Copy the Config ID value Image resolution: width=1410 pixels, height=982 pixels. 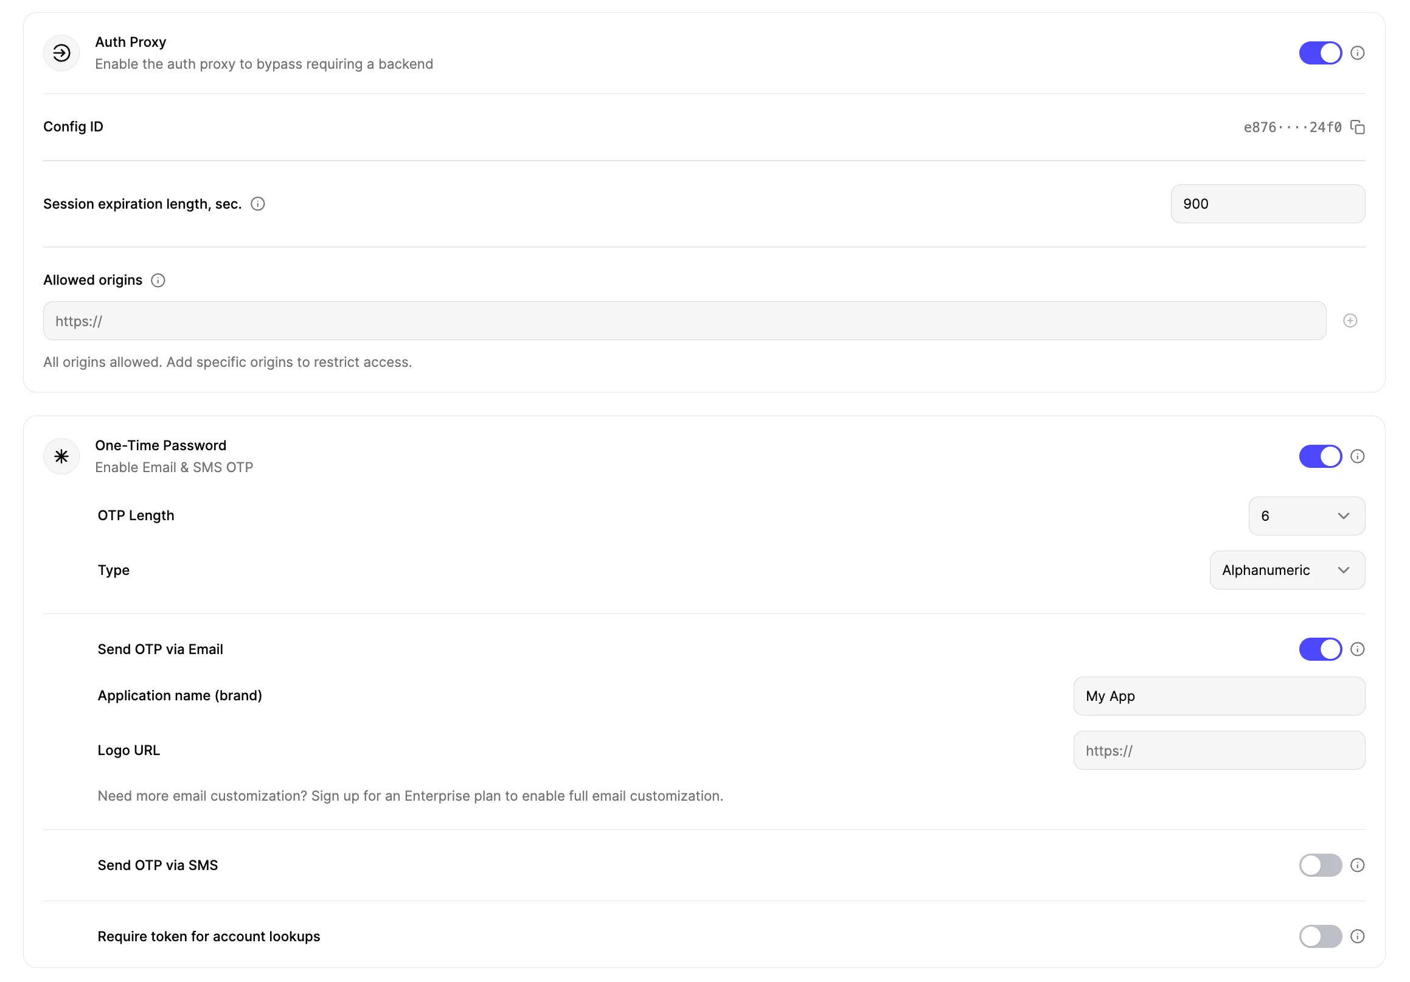click(x=1358, y=127)
